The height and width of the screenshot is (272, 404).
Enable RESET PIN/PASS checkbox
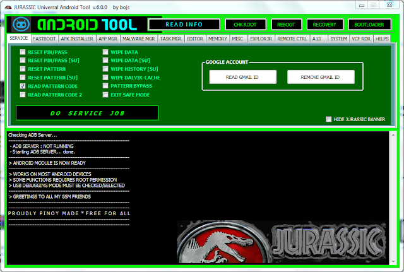23,52
